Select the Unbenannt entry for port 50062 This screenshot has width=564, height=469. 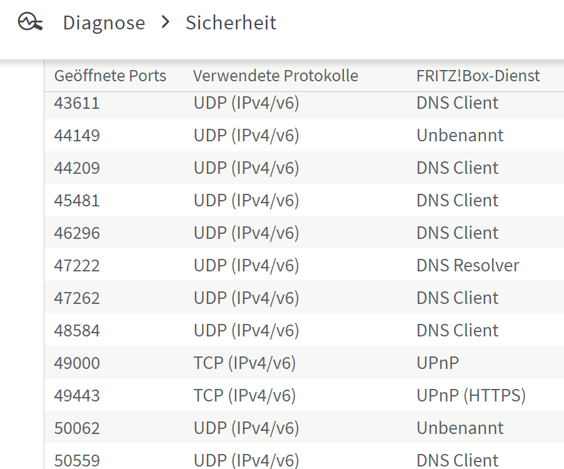tap(460, 428)
